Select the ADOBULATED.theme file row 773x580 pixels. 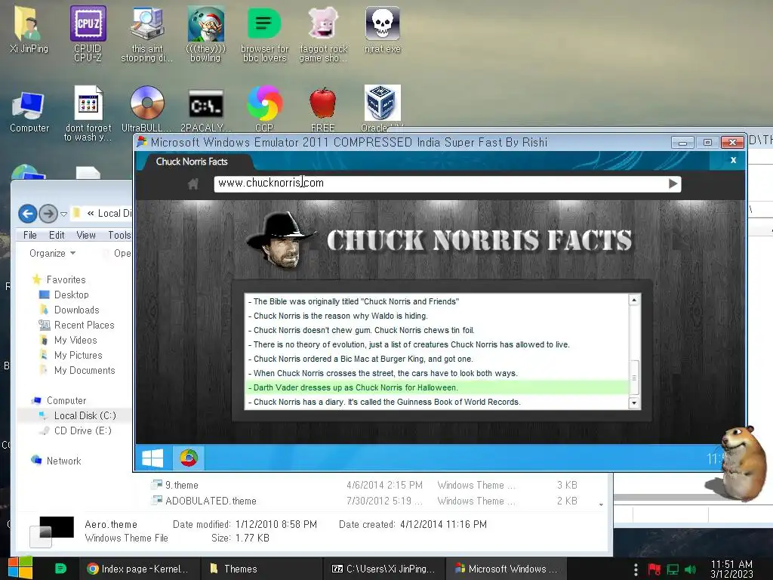365,501
